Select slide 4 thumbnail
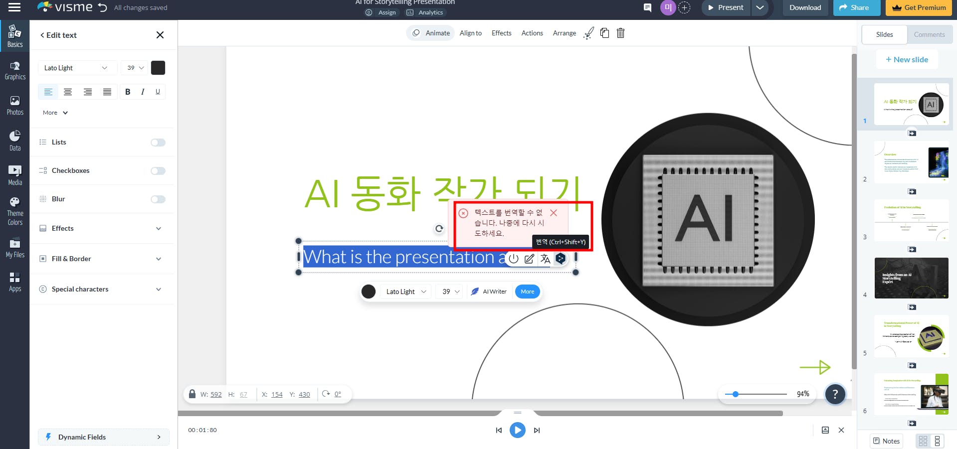 tap(912, 278)
